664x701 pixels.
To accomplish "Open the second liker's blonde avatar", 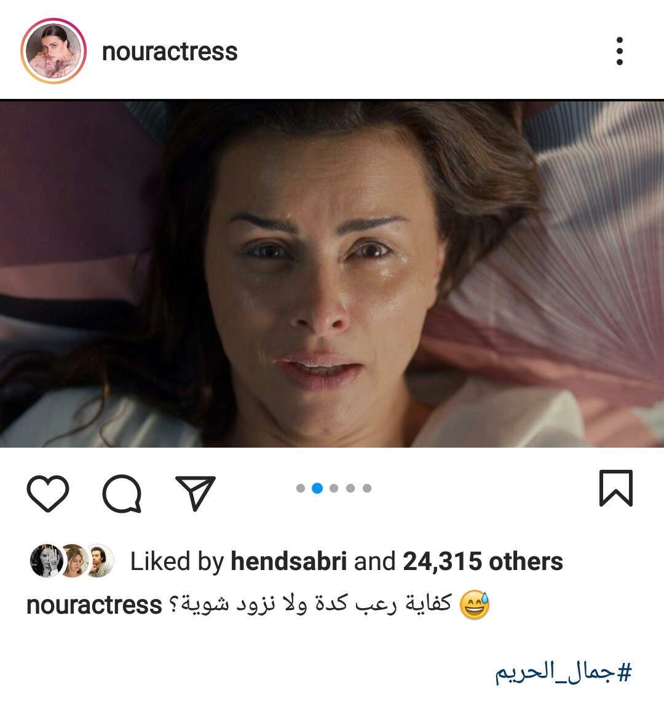I will (73, 561).
